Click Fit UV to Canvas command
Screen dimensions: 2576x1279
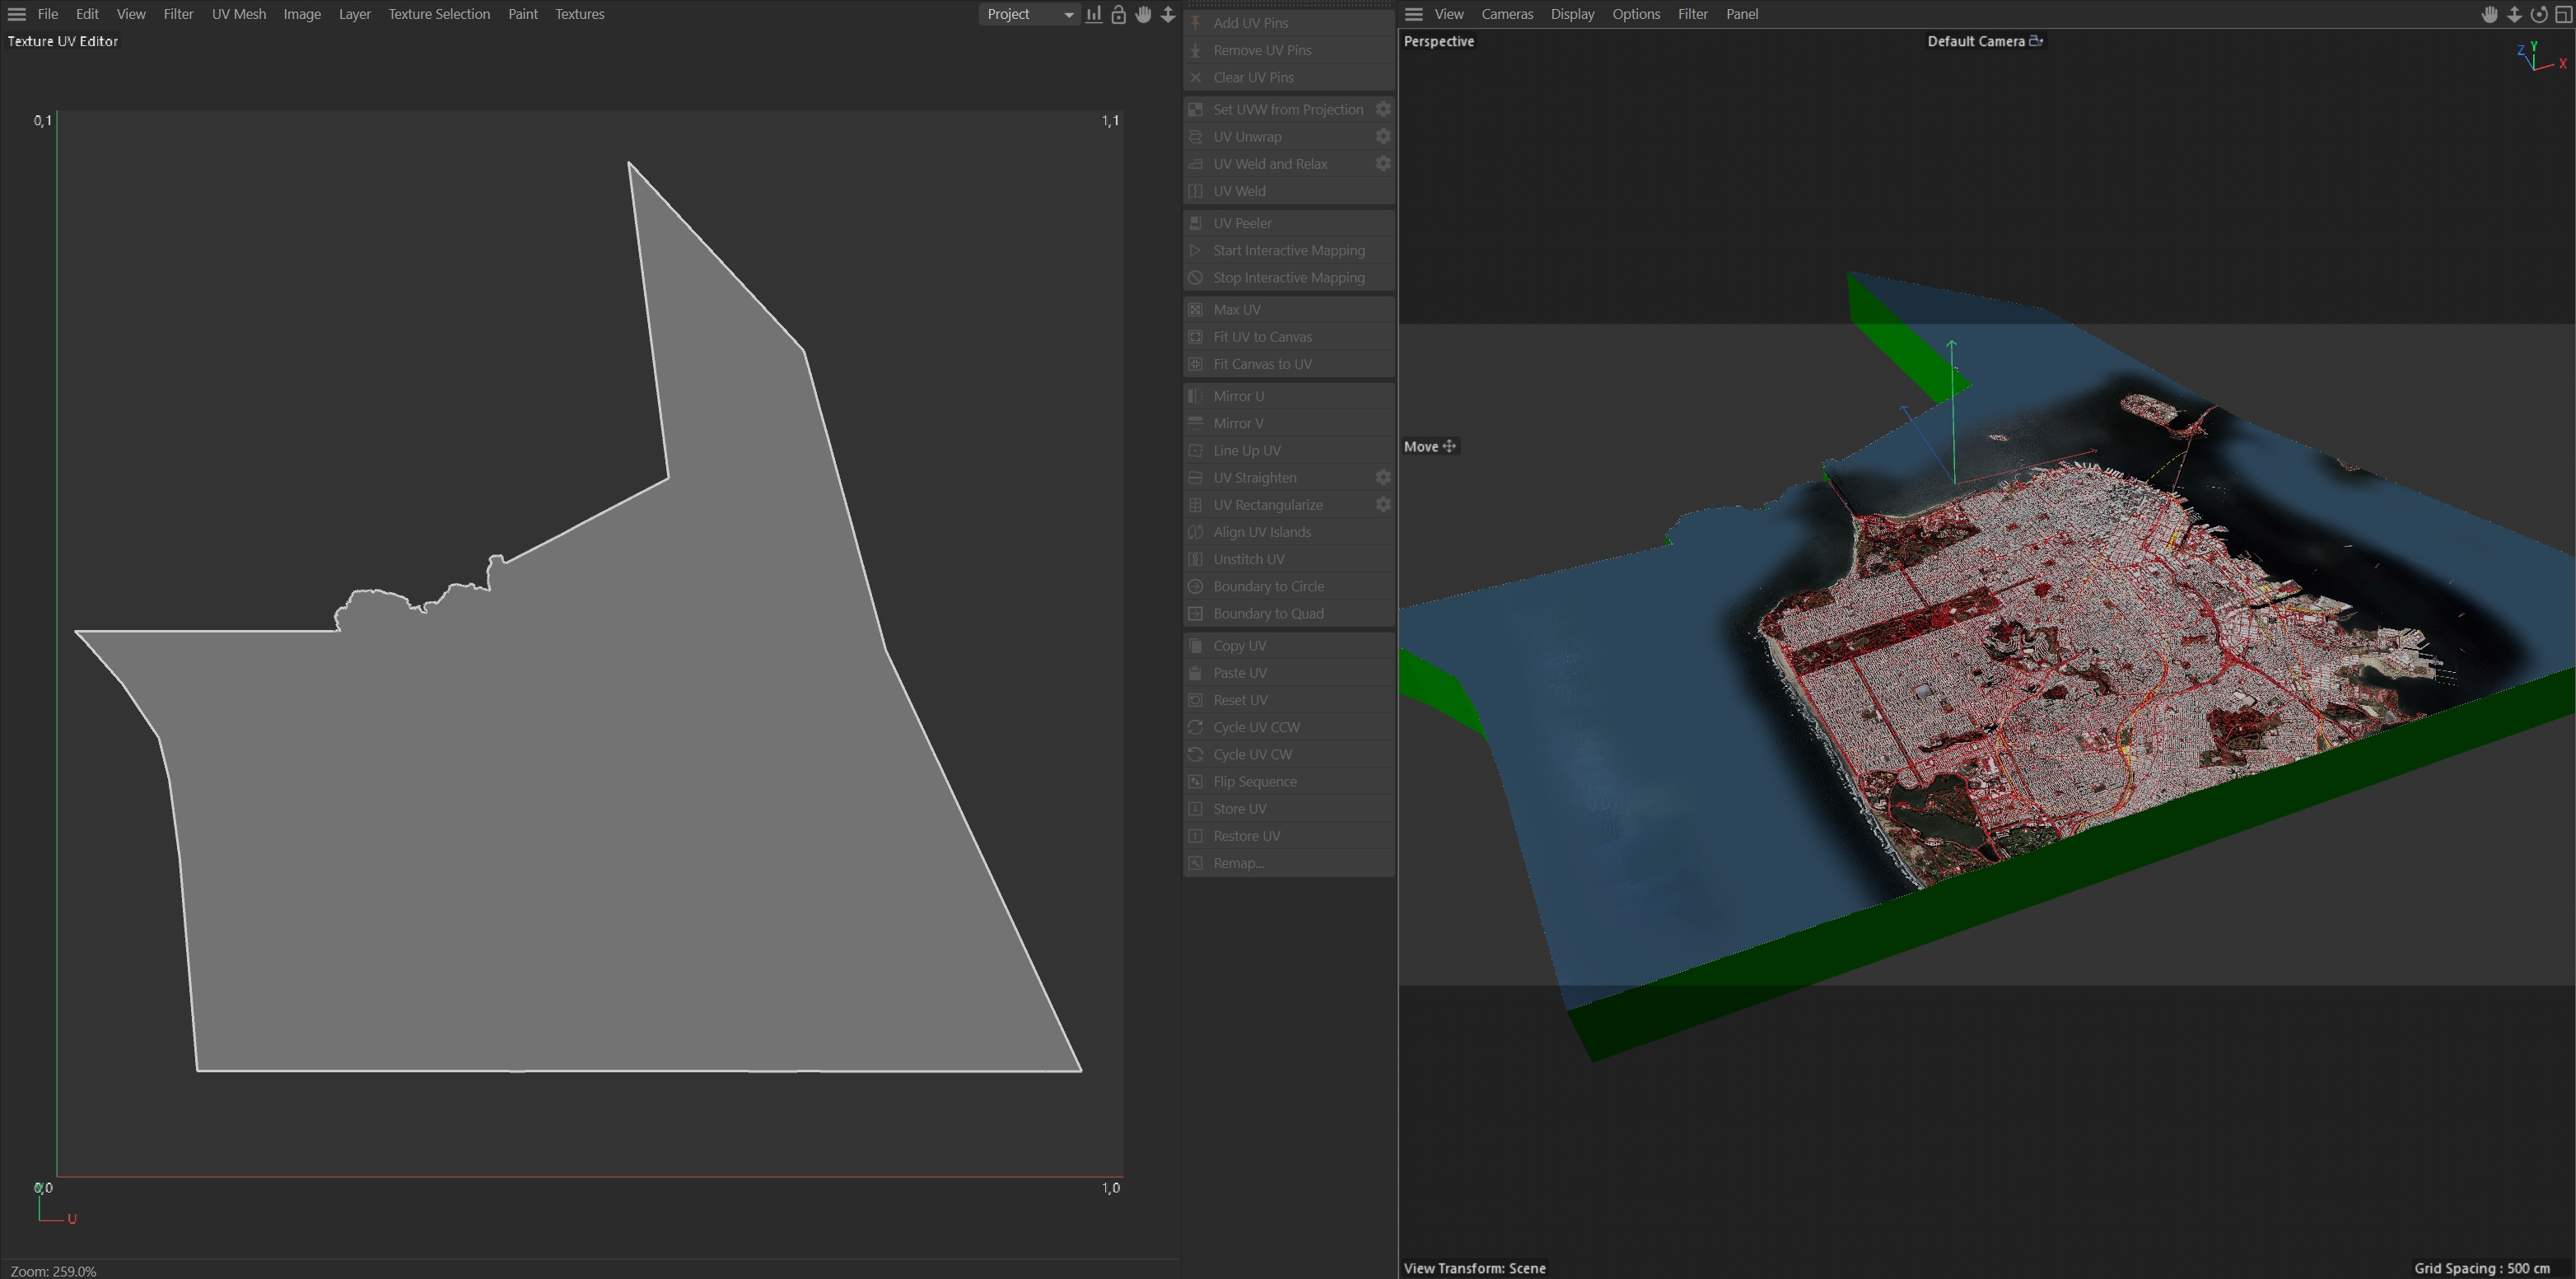click(1261, 337)
